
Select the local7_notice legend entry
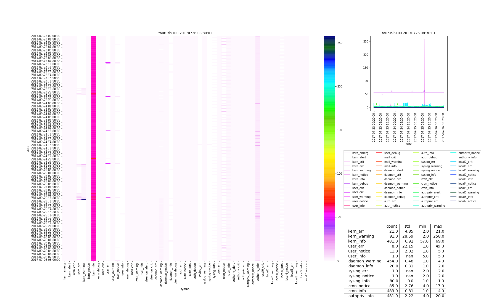tap(467, 201)
